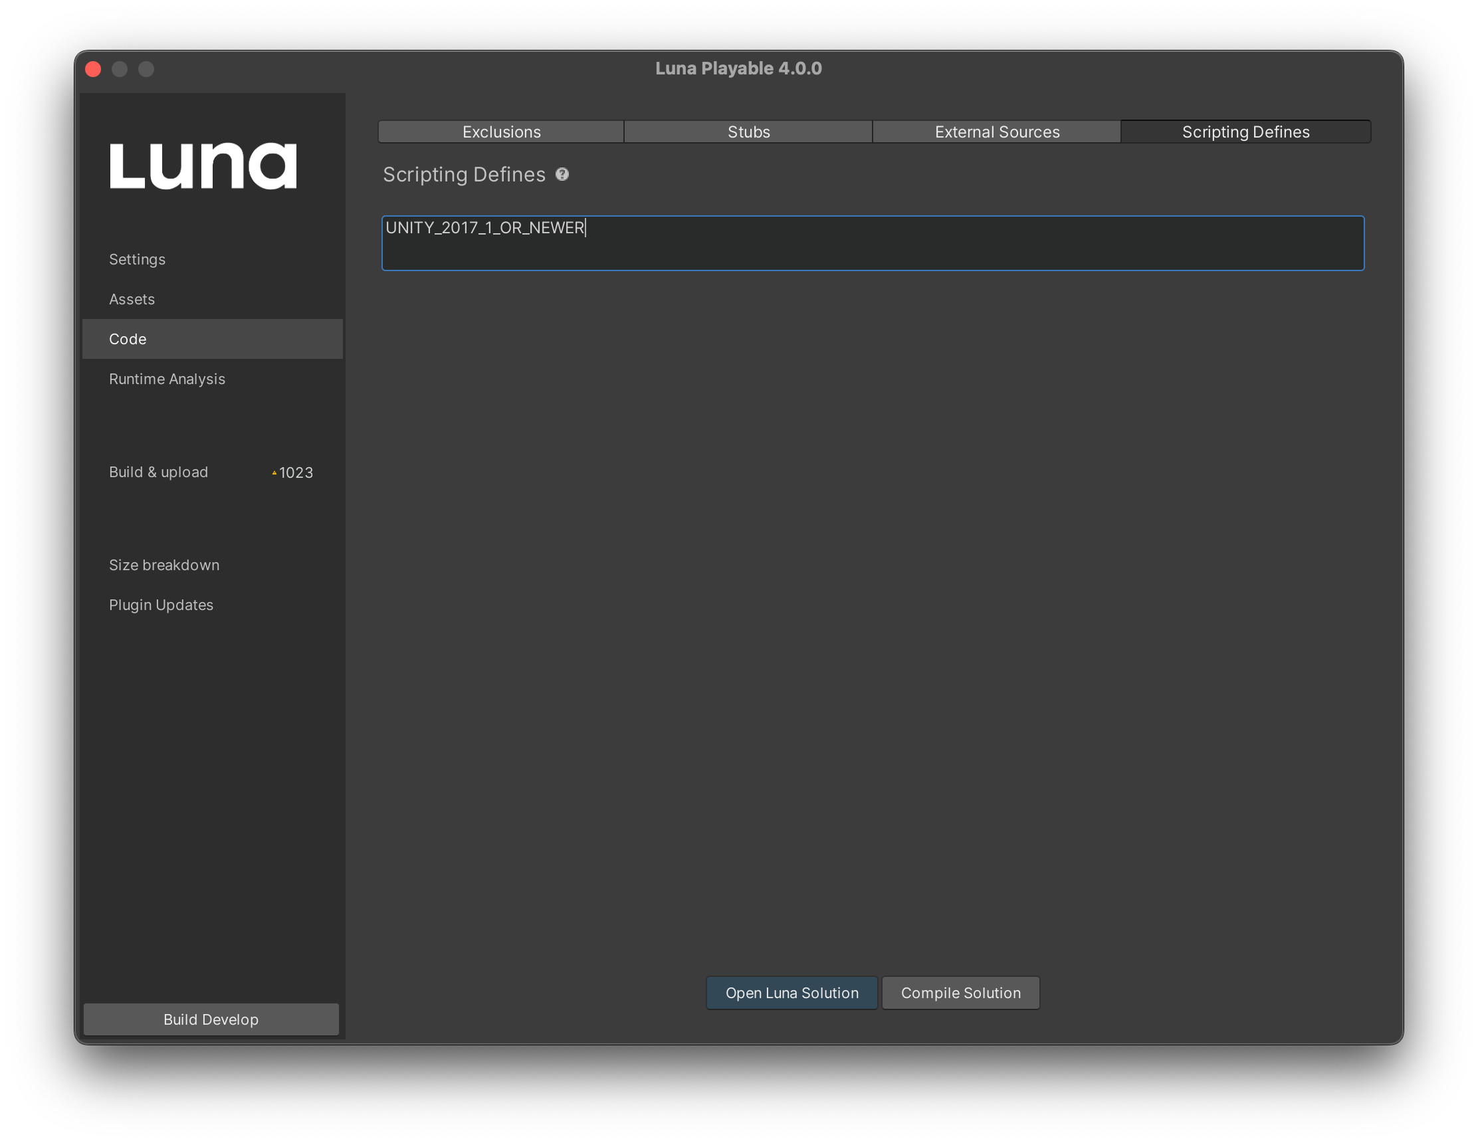This screenshot has height=1143, width=1478.
Task: Open External Sources tab
Action: (997, 131)
